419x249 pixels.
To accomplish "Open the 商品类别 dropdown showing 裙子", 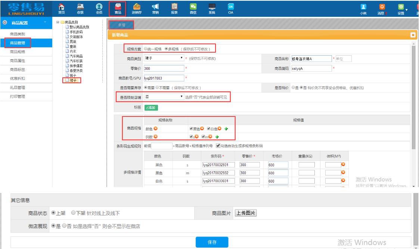I will click(164, 58).
